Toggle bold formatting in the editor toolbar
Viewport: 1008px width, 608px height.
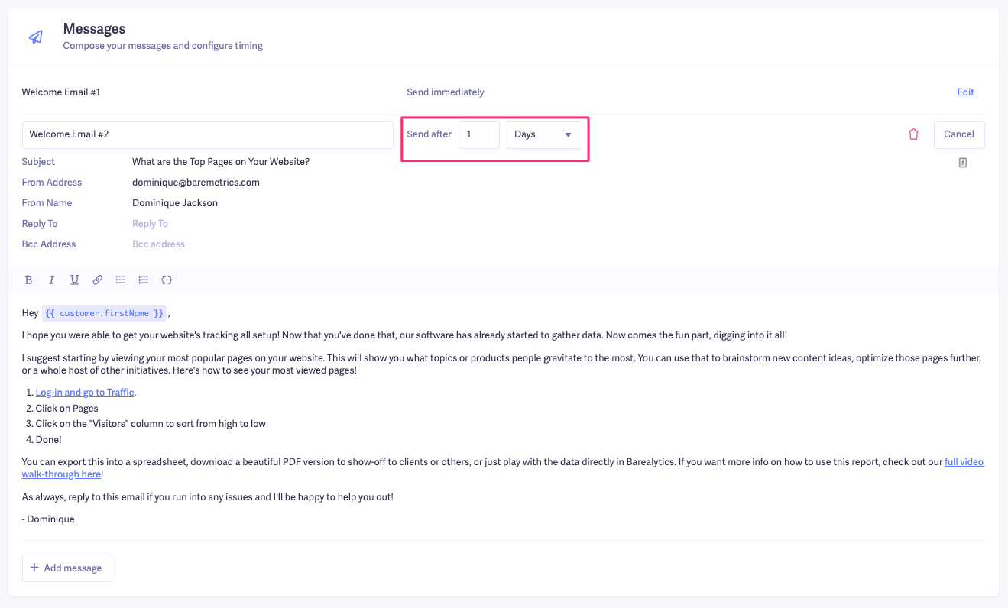29,280
